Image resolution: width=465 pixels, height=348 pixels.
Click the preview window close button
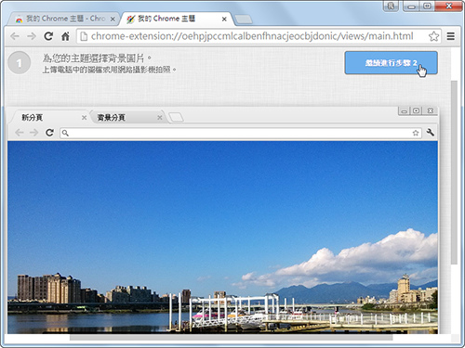click(x=431, y=110)
